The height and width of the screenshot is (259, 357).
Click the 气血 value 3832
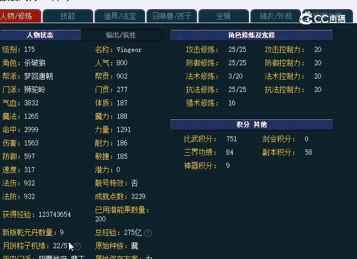pos(31,103)
